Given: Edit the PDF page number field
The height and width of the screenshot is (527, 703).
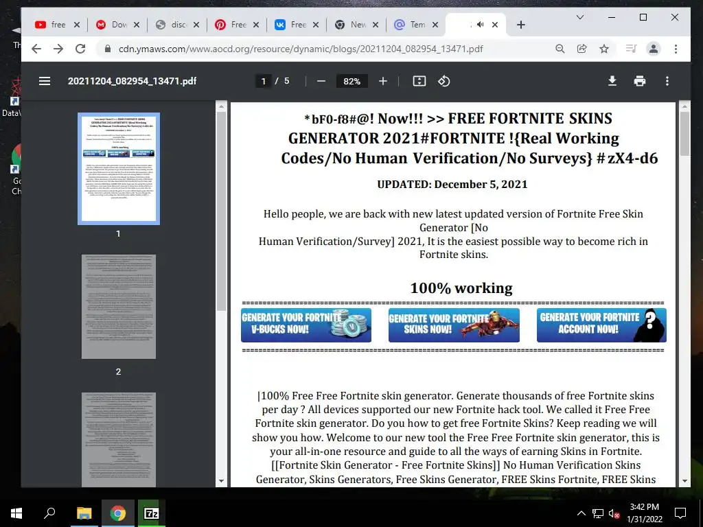Looking at the screenshot, I should click(263, 81).
